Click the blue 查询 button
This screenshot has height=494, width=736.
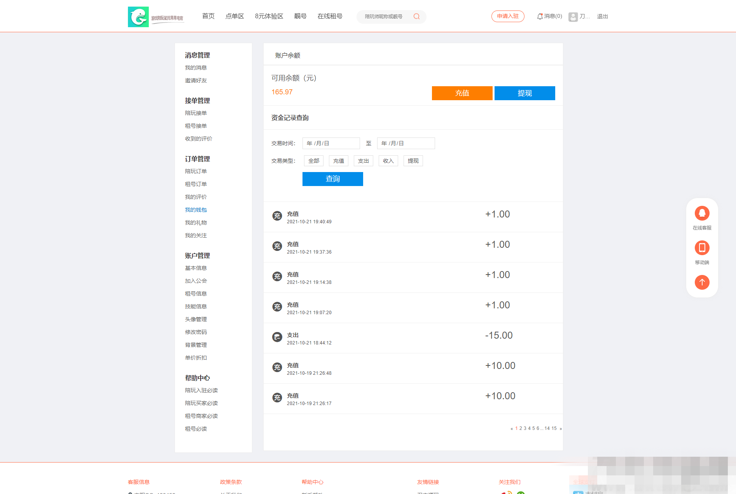click(x=332, y=179)
